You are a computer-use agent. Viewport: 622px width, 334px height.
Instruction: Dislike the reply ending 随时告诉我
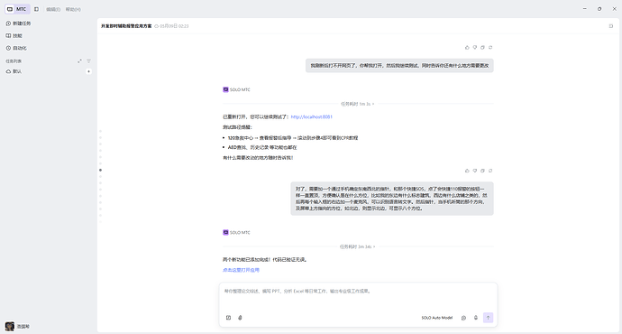click(475, 171)
